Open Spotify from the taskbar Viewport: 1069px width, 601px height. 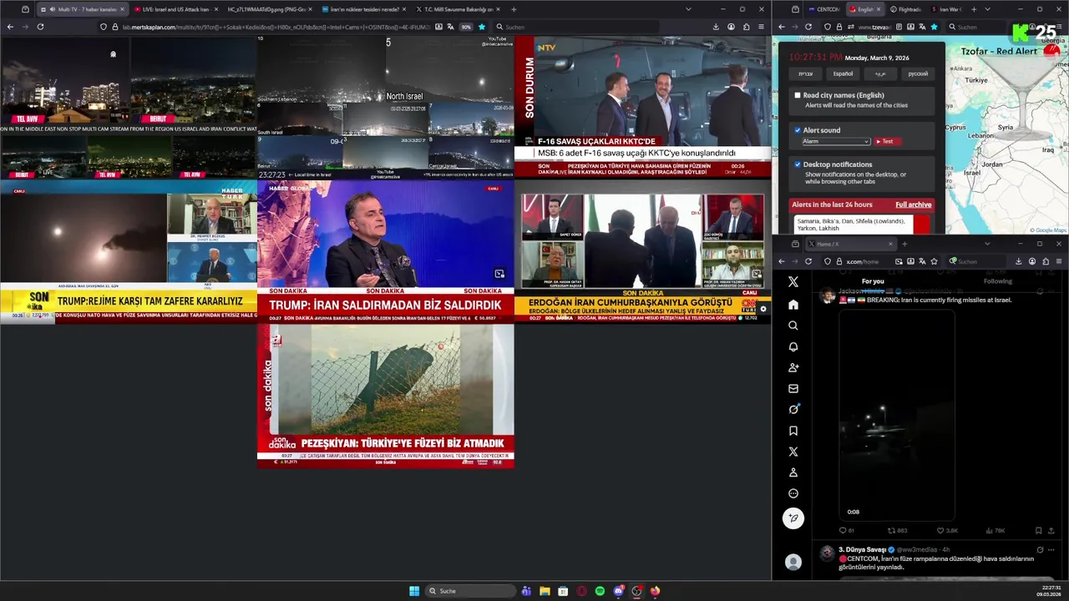coord(600,591)
